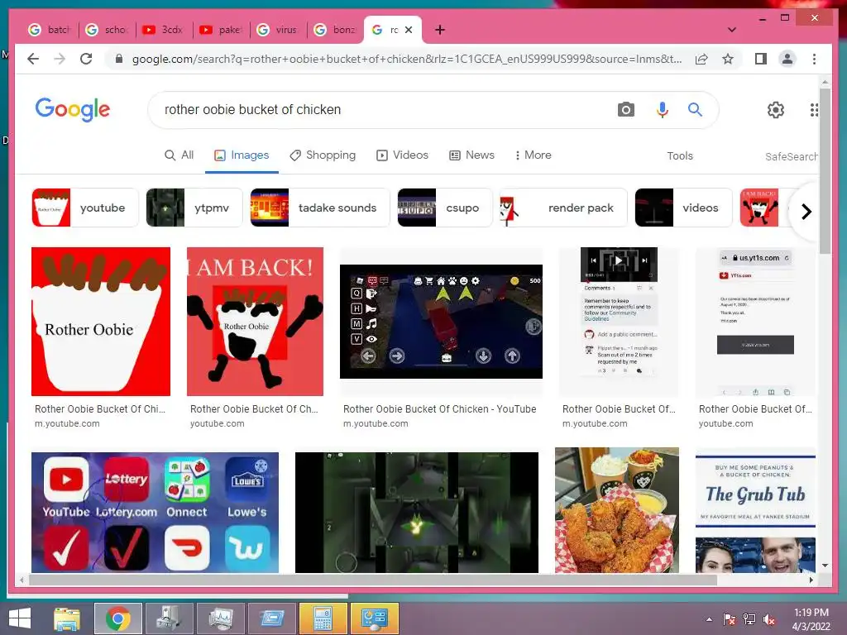The image size is (847, 635).
Task: Open the app icons image with Lowe's
Action: pos(155,513)
